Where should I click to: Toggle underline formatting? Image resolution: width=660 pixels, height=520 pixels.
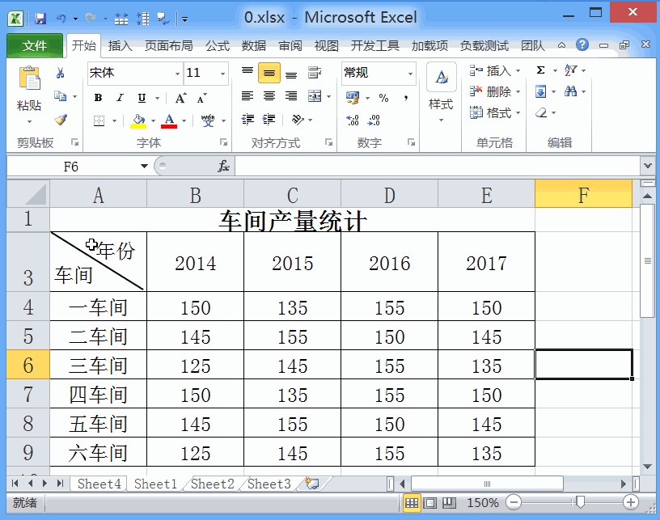(x=142, y=99)
